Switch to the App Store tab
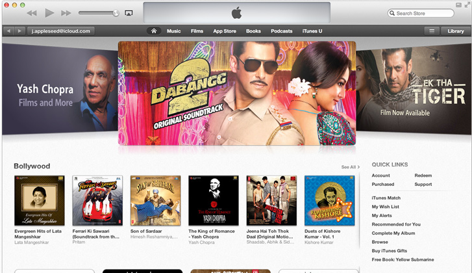 pyautogui.click(x=225, y=31)
